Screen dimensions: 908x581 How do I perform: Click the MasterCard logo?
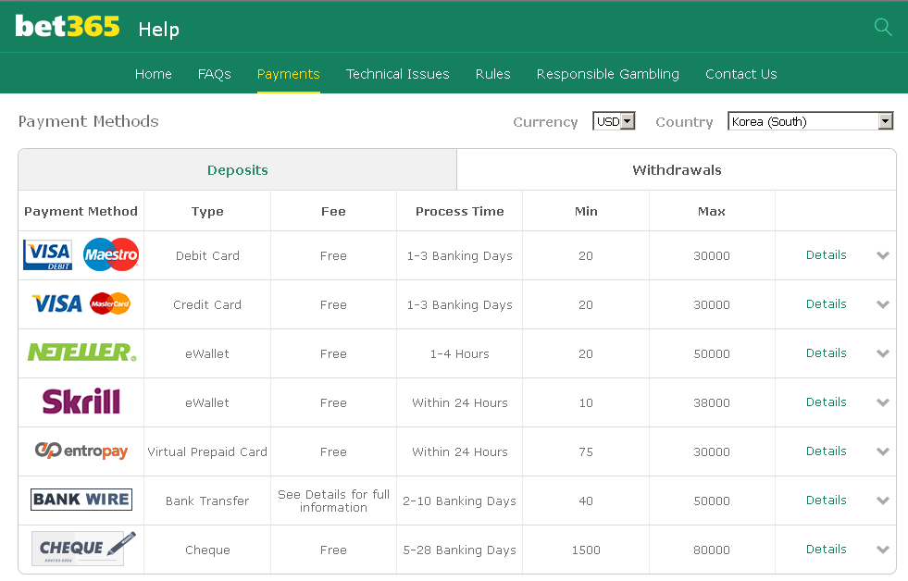coord(110,303)
